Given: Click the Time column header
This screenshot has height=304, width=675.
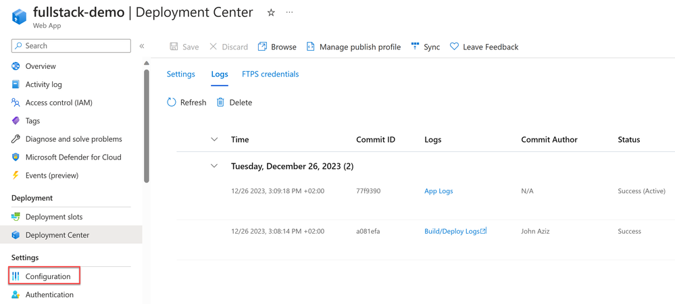Looking at the screenshot, I should tap(240, 140).
